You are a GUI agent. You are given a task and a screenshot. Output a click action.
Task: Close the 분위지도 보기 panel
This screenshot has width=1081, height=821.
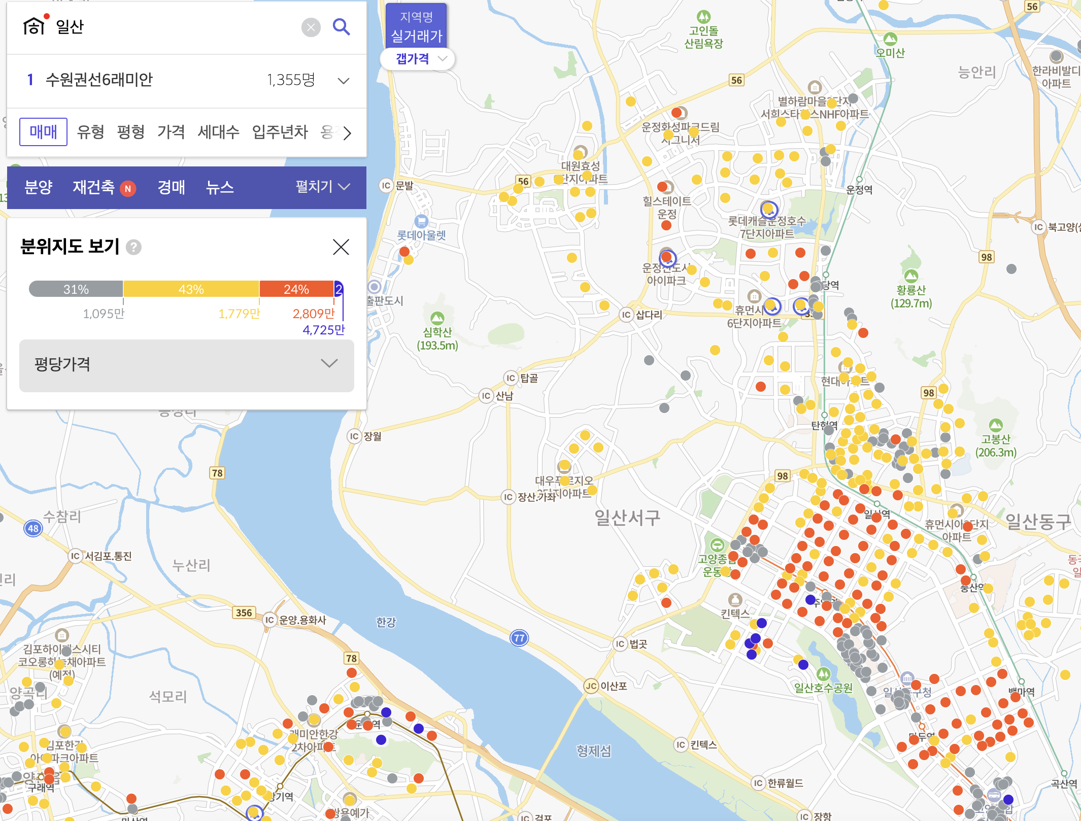point(341,247)
